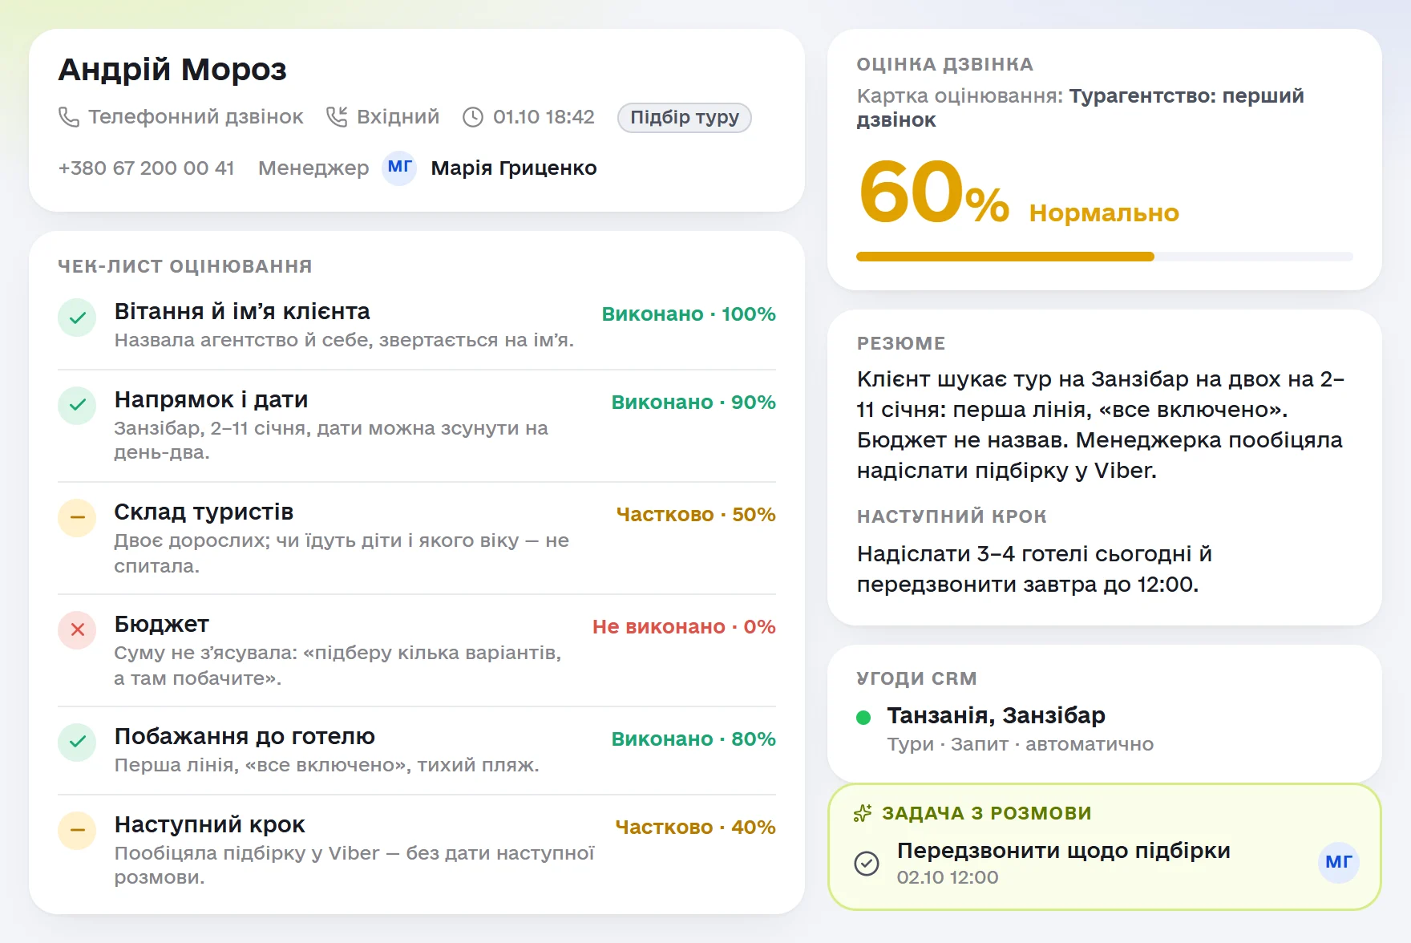This screenshot has height=943, width=1411.
Task: Click the clock icon next to 01.10 18:42
Action: (473, 117)
